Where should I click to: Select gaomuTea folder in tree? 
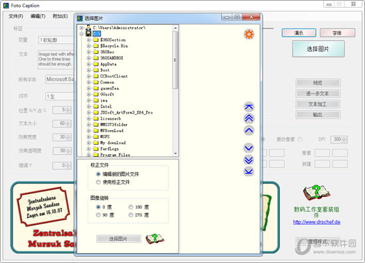(110, 88)
